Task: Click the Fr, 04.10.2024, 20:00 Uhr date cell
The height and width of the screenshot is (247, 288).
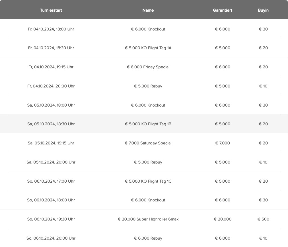Action: click(x=51, y=86)
